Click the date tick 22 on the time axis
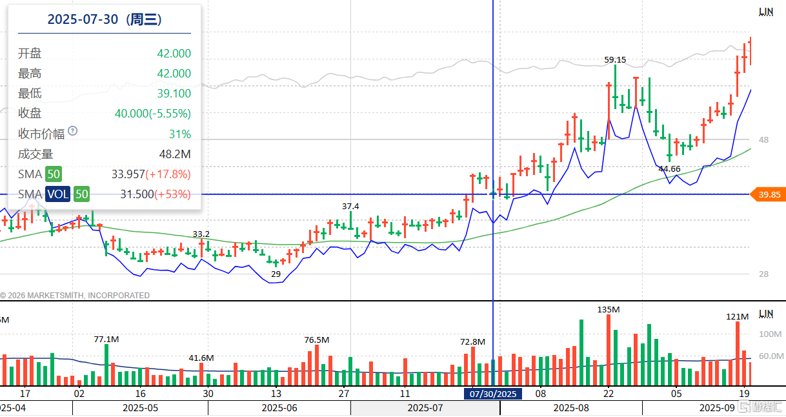Screen dimensions: 786x417 (x=609, y=394)
